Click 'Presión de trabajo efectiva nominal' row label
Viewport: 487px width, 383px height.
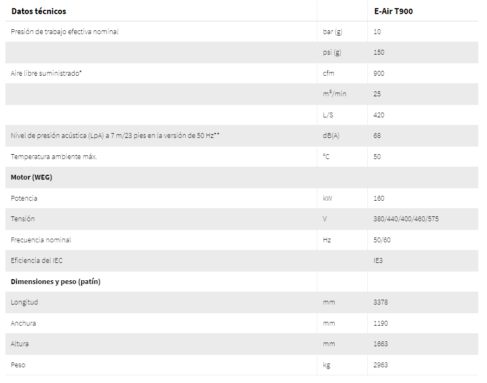64,31
